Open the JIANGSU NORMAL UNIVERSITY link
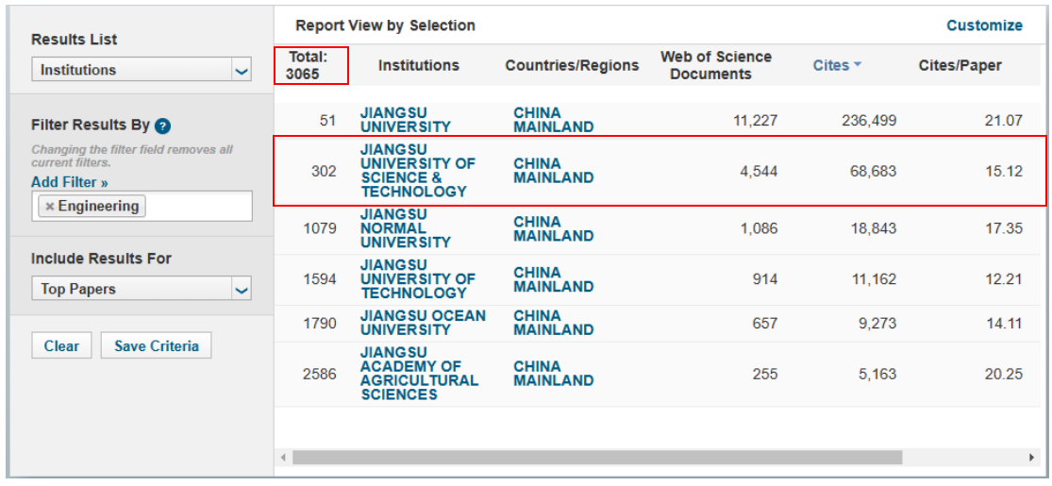The height and width of the screenshot is (486, 1052). (x=406, y=228)
